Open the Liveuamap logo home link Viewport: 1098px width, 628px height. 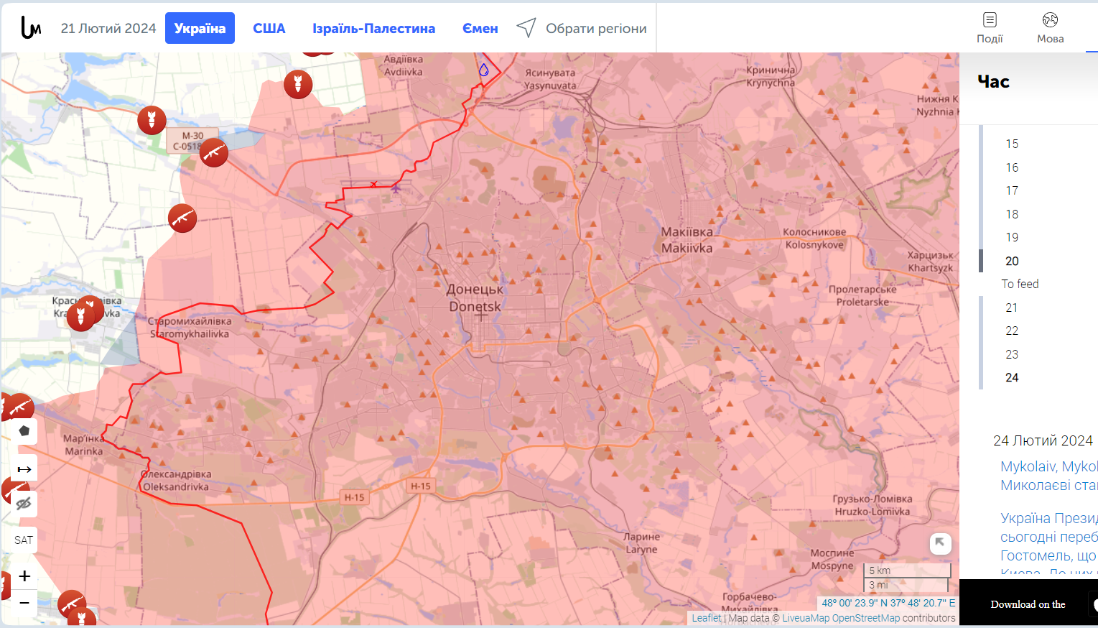(x=30, y=28)
